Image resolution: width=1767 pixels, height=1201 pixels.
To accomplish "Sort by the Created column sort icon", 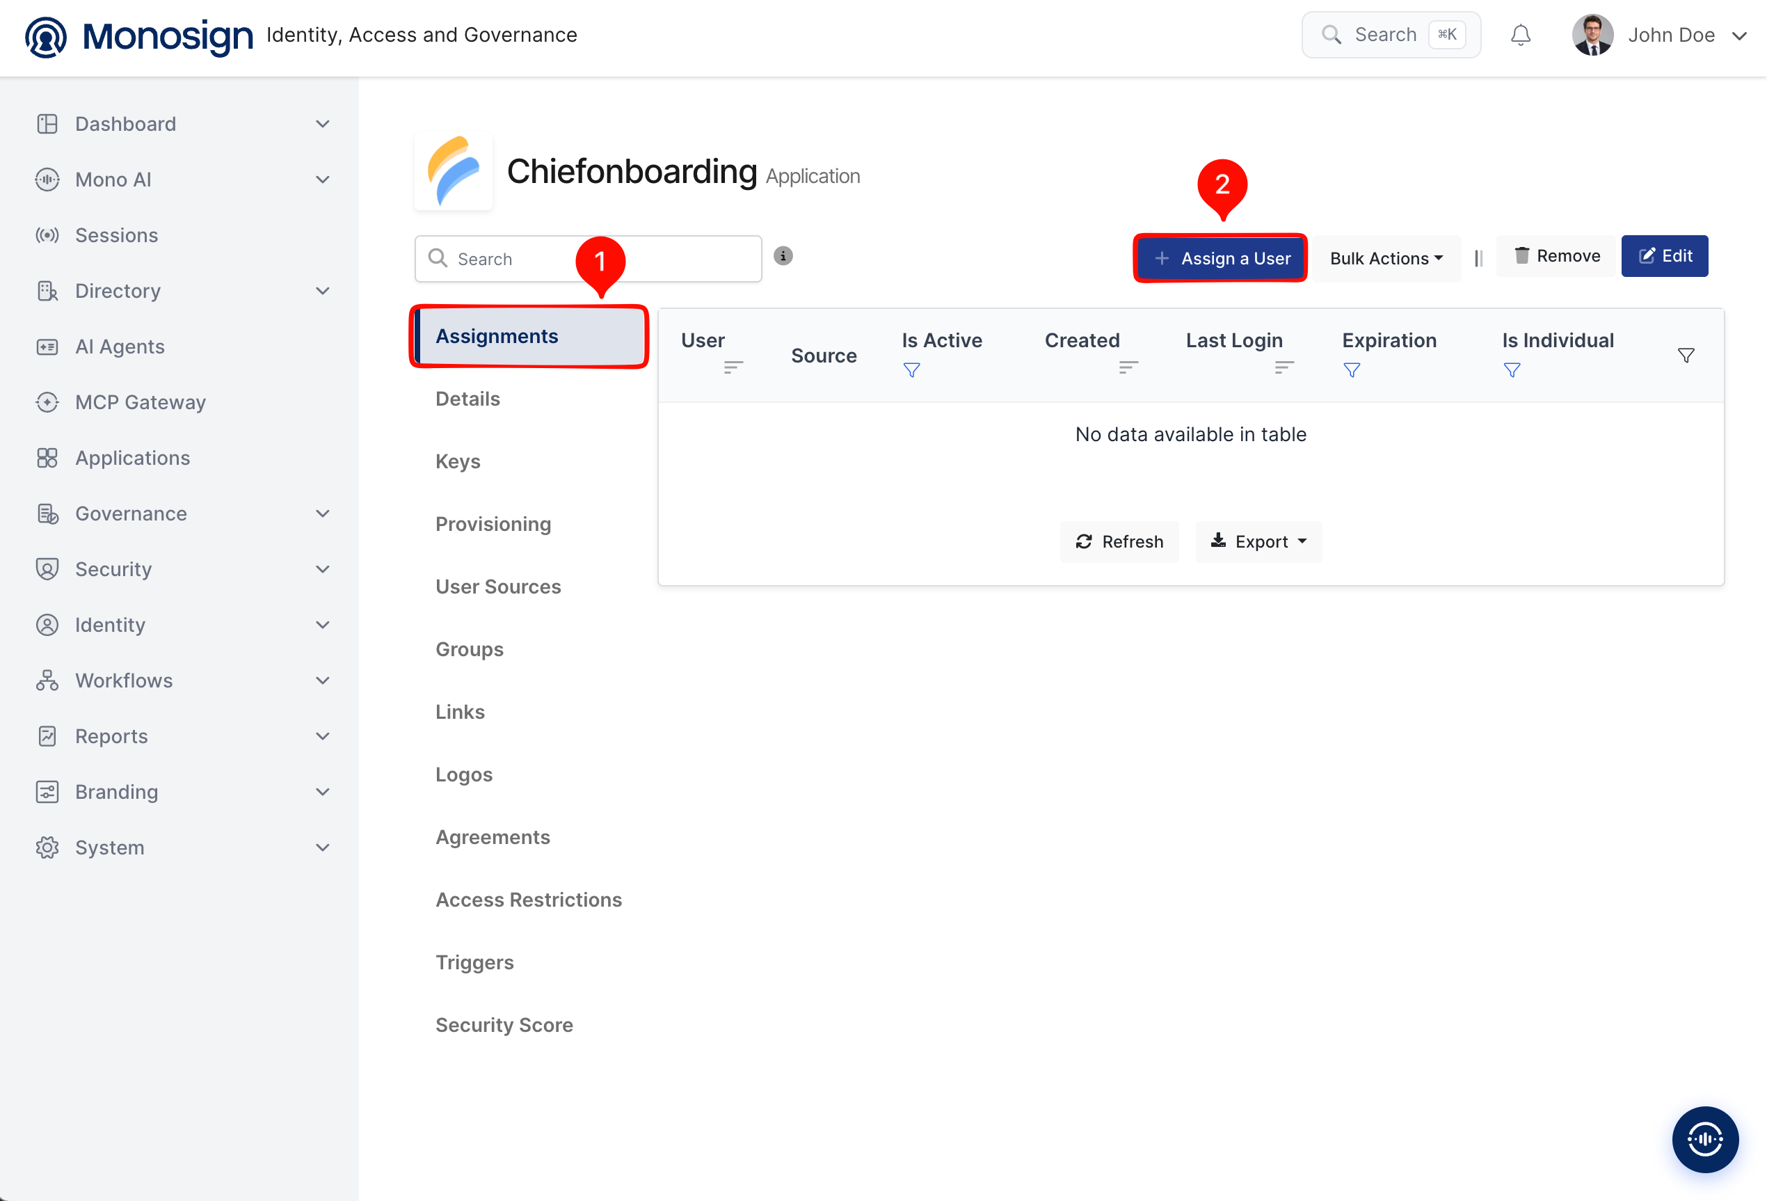I will 1128,367.
